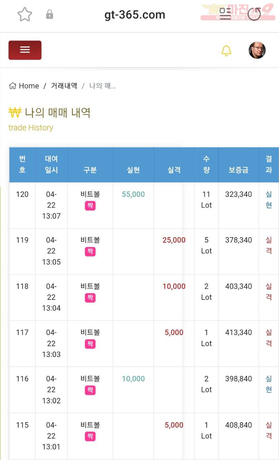Tap the padlock security icon
This screenshot has width=279, height=460.
point(49,14)
